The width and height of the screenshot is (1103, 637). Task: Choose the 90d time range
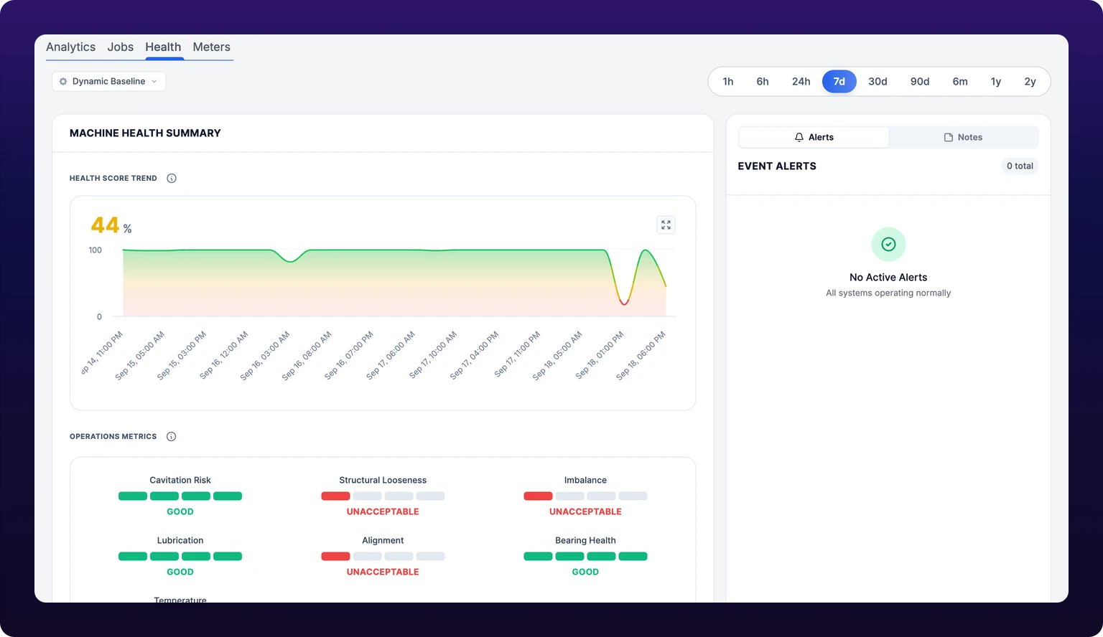pyautogui.click(x=920, y=82)
